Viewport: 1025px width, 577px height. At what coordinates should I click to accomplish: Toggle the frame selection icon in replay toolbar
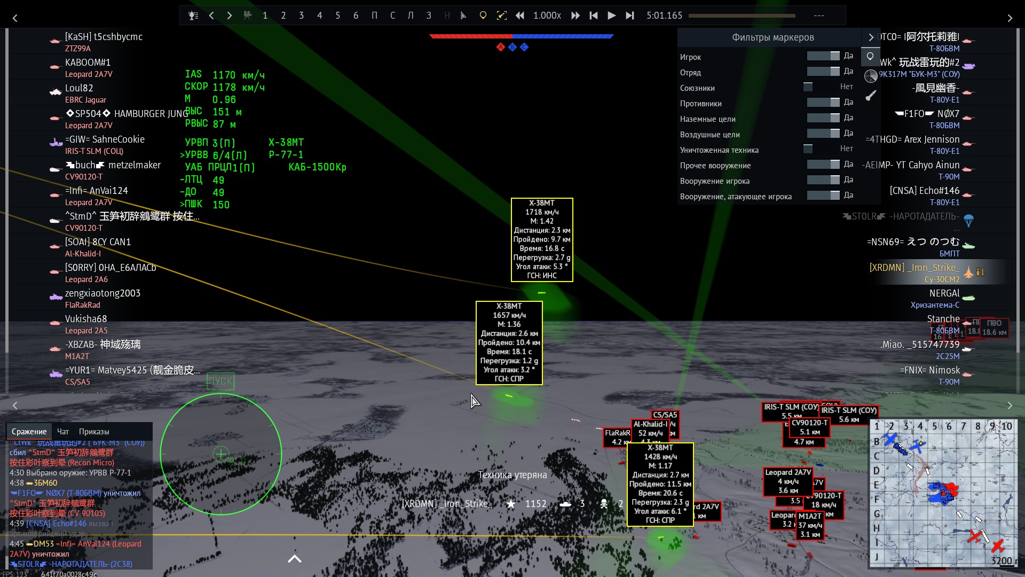coord(501,15)
